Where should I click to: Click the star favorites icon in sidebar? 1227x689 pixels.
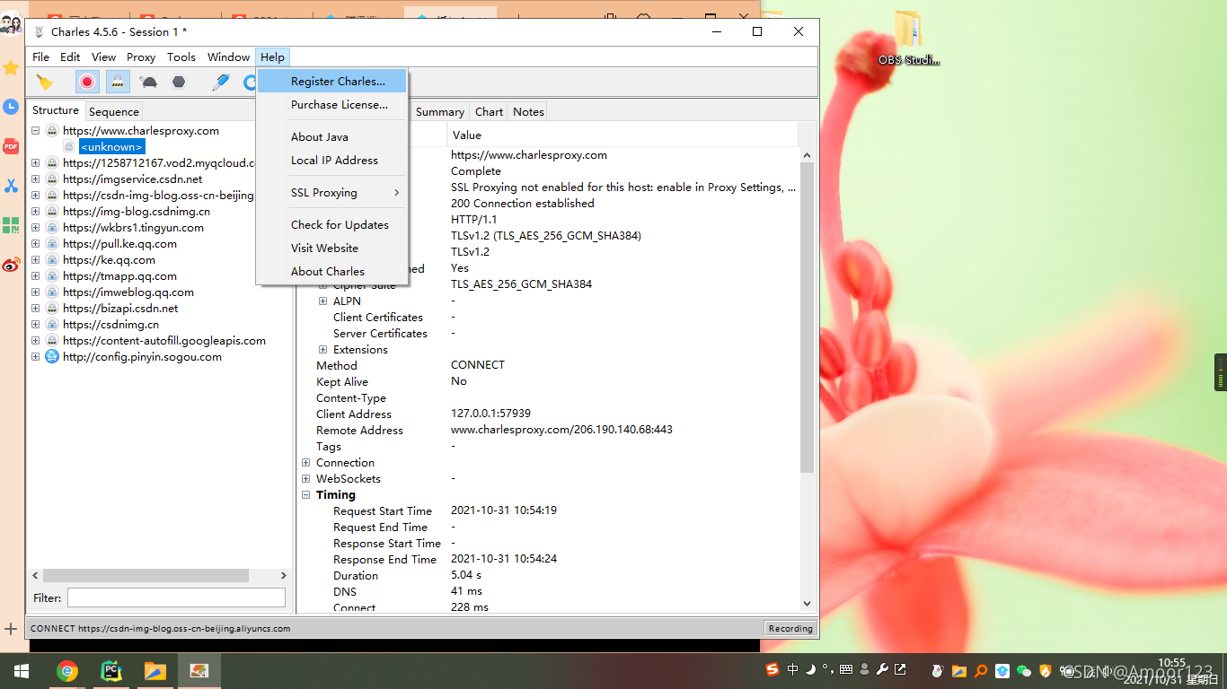[x=11, y=67]
